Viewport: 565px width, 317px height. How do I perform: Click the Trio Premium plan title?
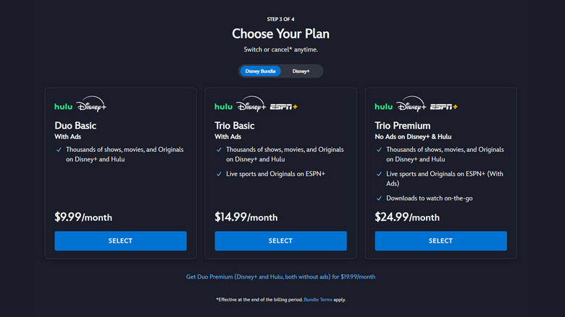click(x=402, y=125)
